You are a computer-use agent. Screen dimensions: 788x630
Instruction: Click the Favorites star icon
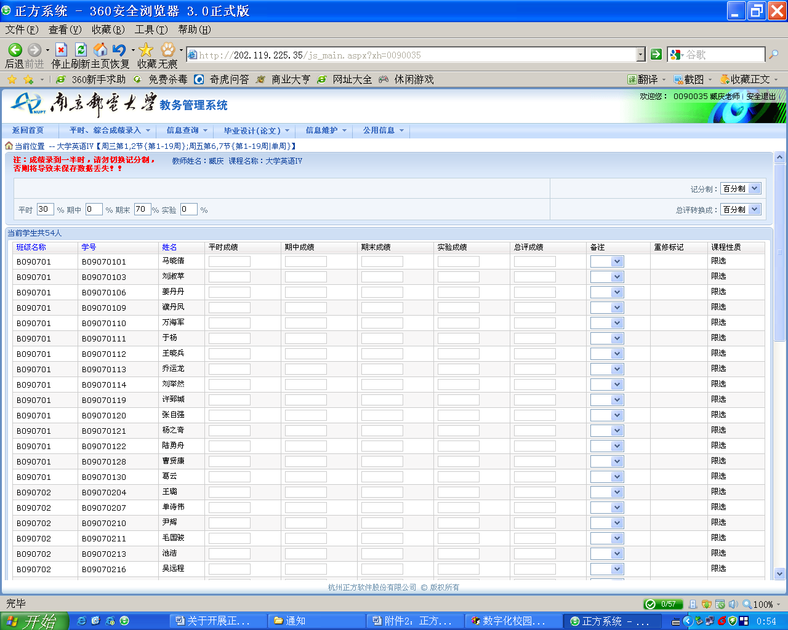coord(146,50)
